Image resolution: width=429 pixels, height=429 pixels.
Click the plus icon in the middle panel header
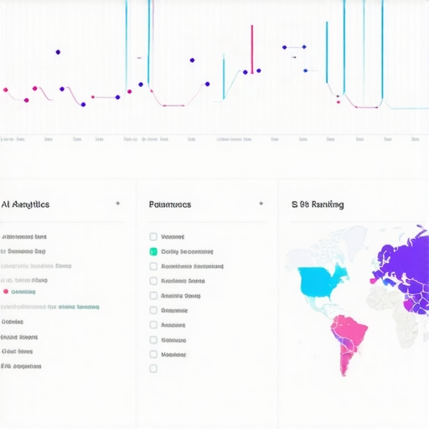[x=261, y=204]
